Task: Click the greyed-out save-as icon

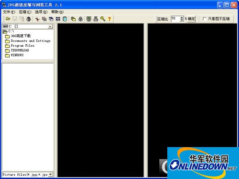Action: pos(22,19)
